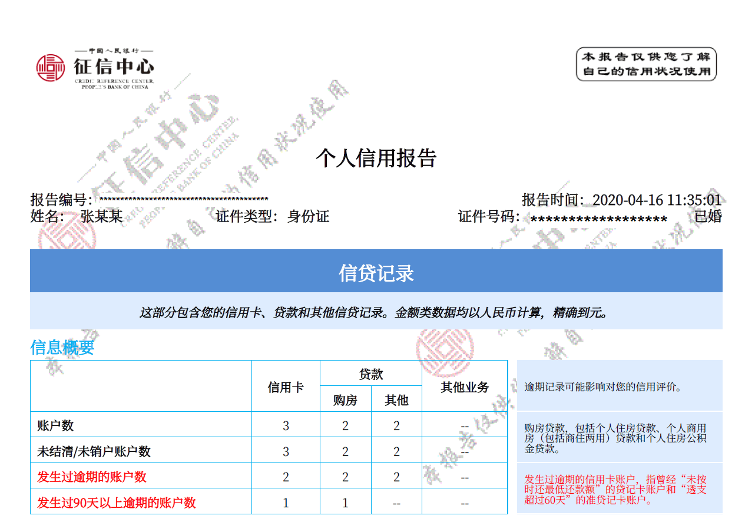Click the 征信中心 red logo emblem
Screen dimensions: 755x522
click(x=51, y=68)
